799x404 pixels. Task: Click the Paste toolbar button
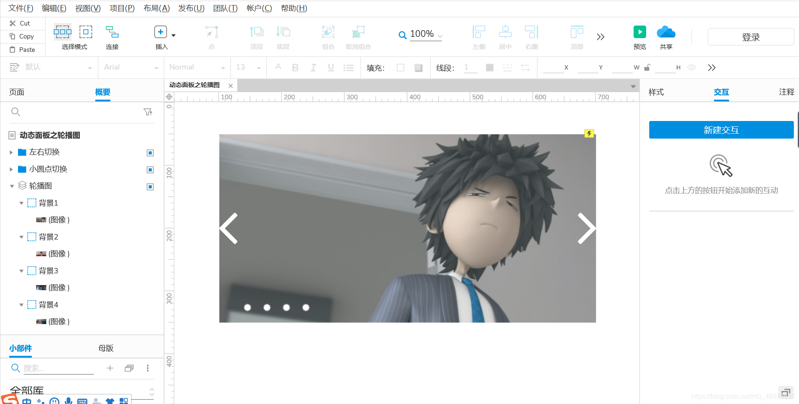[23, 49]
